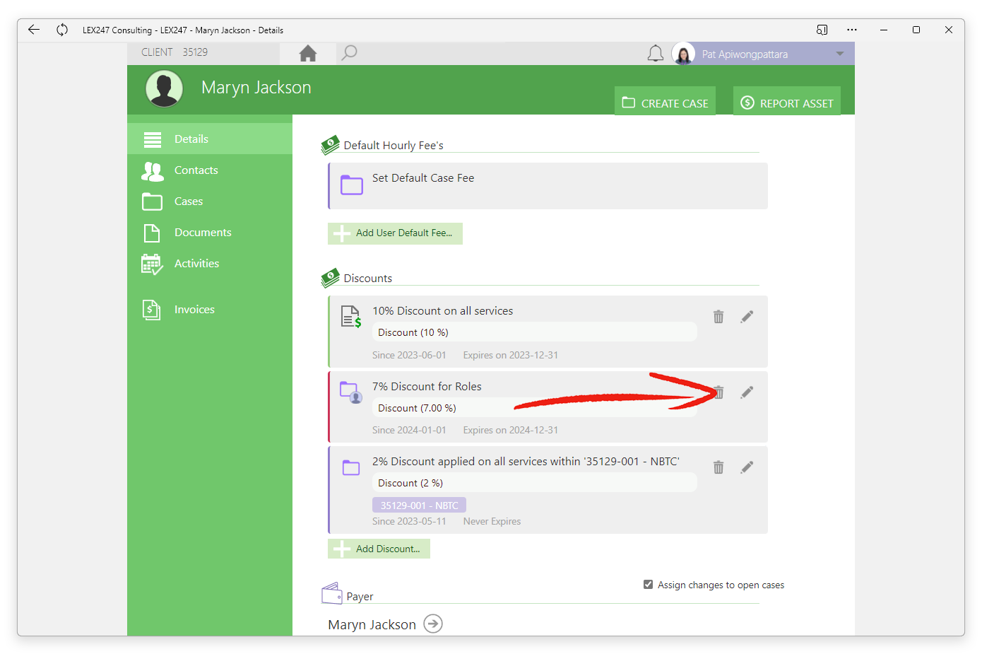
Task: Open the window's more options ellipsis
Action: tap(852, 30)
